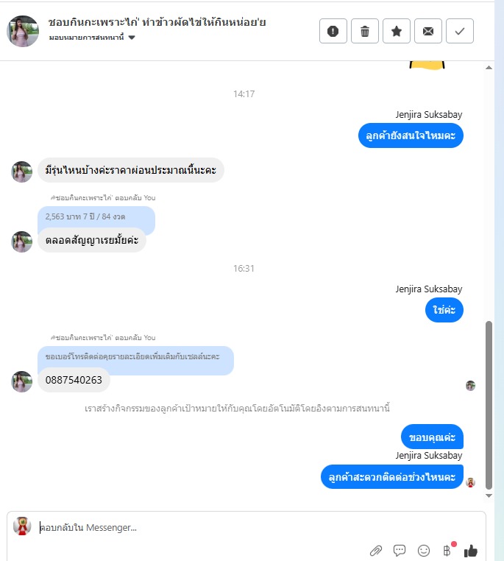Mark the conversation unread with the envelope icon
The width and height of the screenshot is (504, 561).
(428, 31)
